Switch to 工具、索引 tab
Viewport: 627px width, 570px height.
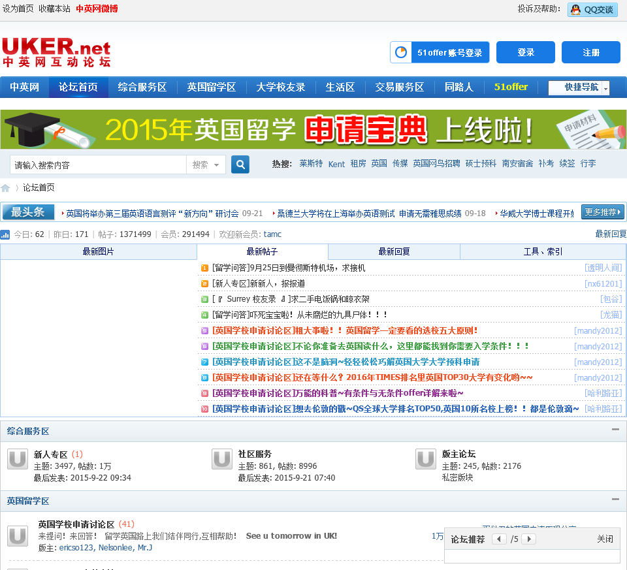543,251
